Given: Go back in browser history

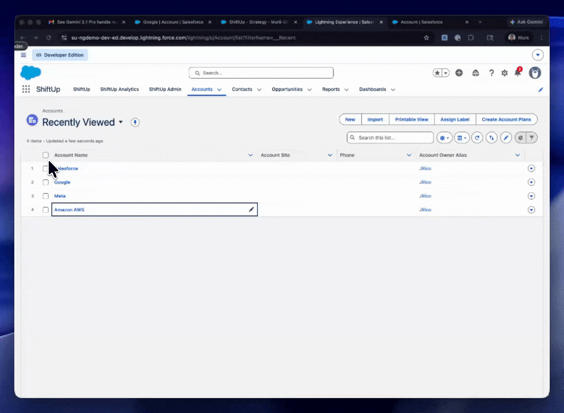Looking at the screenshot, I should tap(22, 38).
